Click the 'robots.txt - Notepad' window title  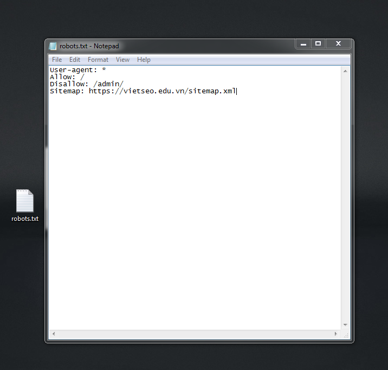click(89, 46)
